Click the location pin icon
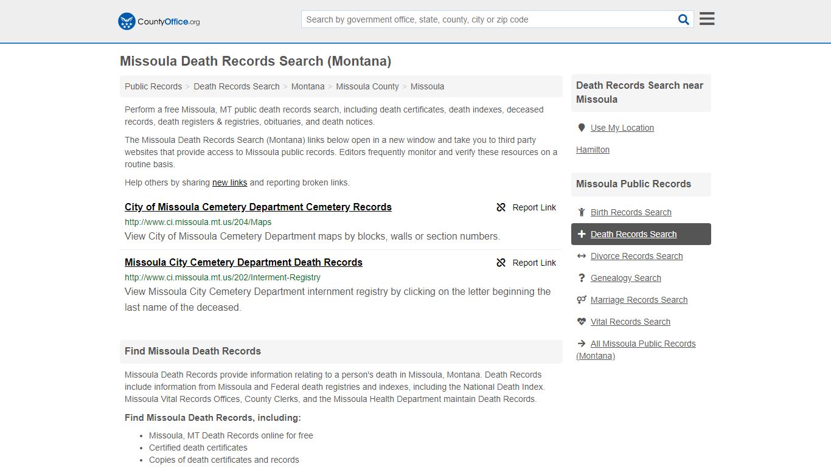 pos(581,128)
